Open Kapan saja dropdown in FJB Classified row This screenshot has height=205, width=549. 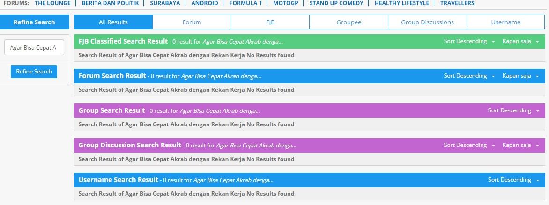520,41
